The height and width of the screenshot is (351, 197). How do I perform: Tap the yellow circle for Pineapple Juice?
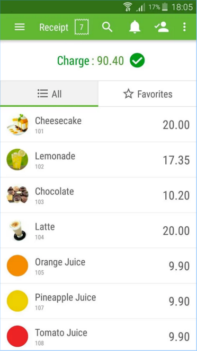pos(17,301)
